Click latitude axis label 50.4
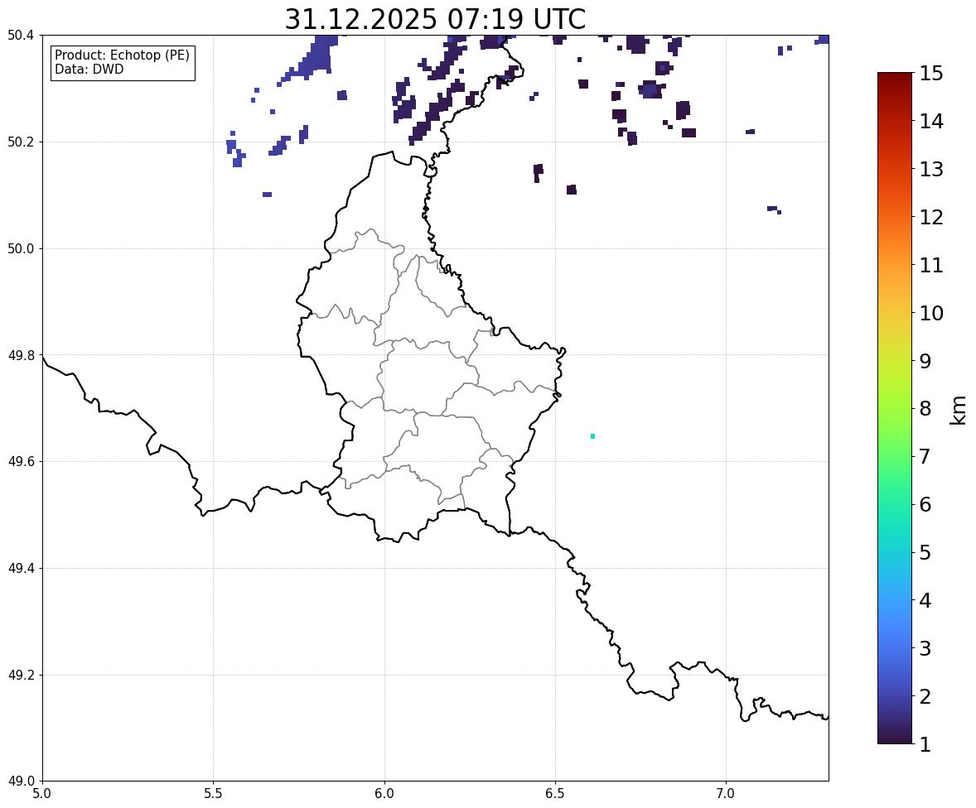Viewport: 976px width, 808px height. tap(20, 36)
